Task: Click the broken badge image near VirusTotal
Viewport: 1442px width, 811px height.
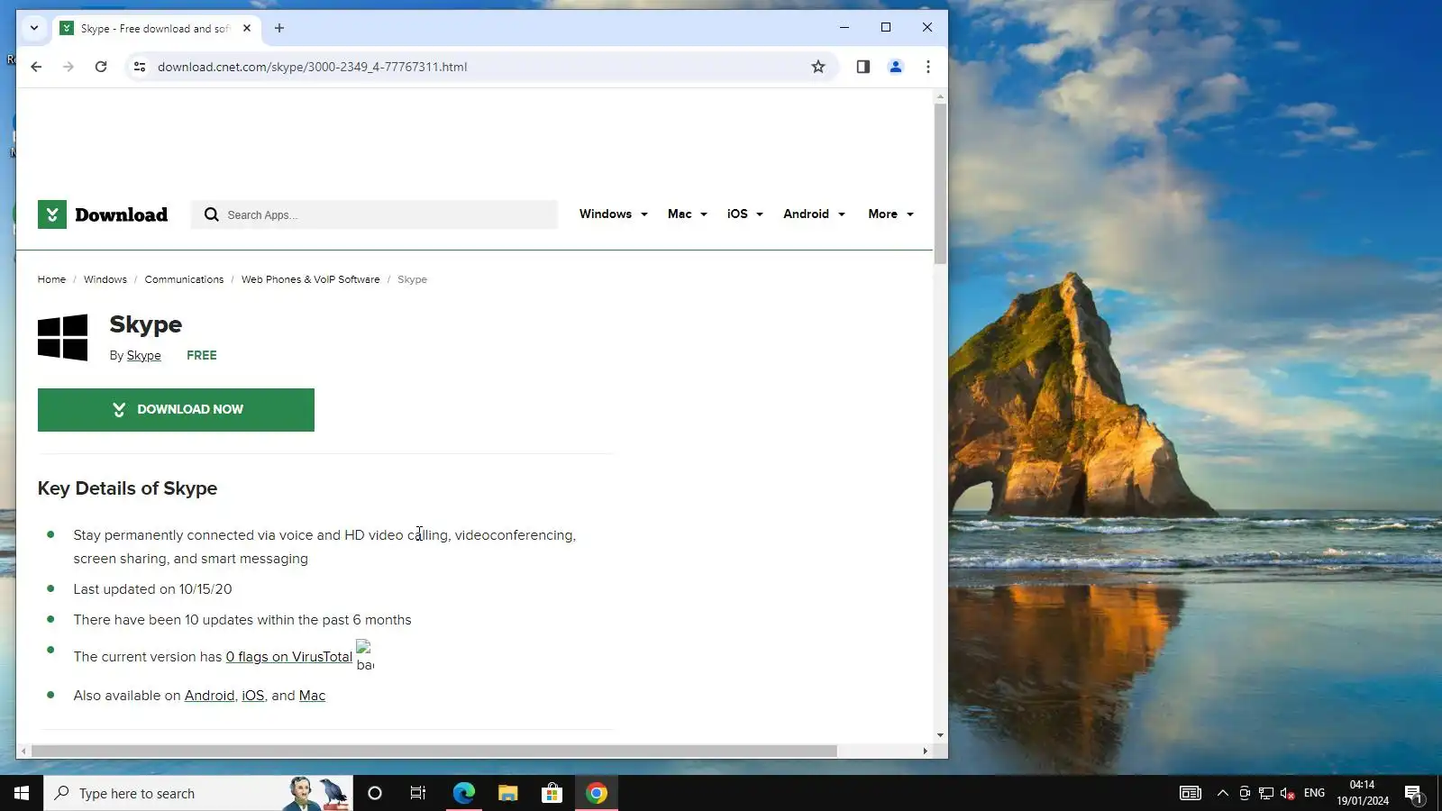Action: (365, 655)
